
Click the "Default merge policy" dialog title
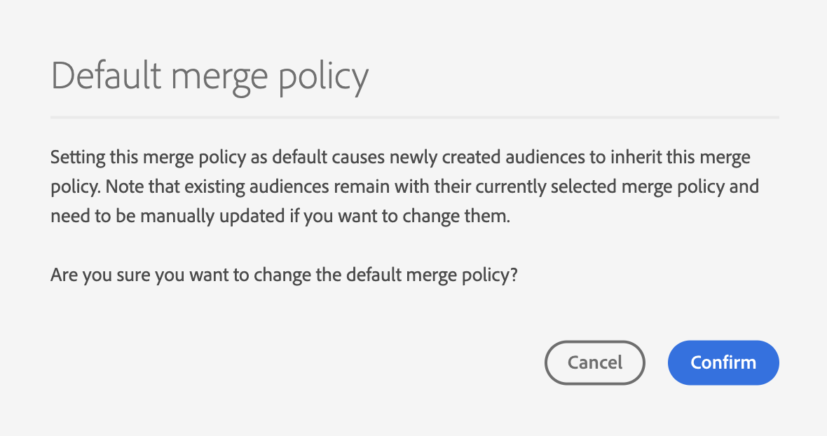(210, 76)
